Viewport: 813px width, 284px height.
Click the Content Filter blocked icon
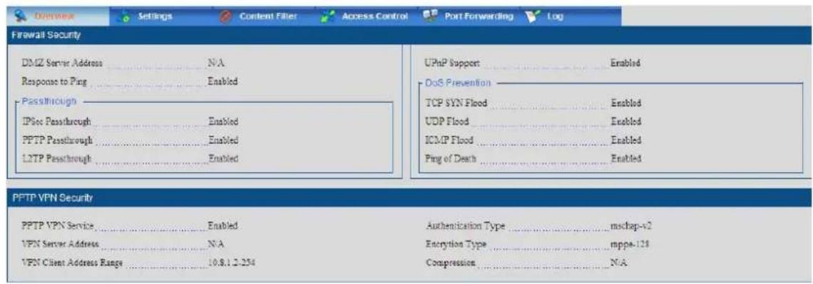click(x=226, y=17)
